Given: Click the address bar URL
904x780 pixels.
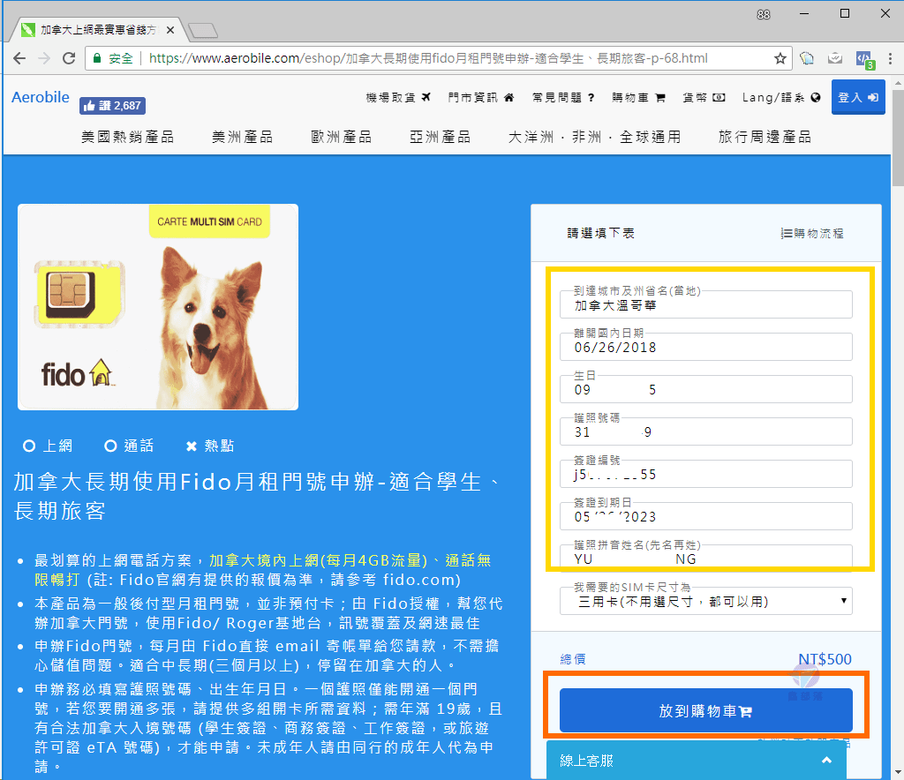Looking at the screenshot, I should coord(428,58).
